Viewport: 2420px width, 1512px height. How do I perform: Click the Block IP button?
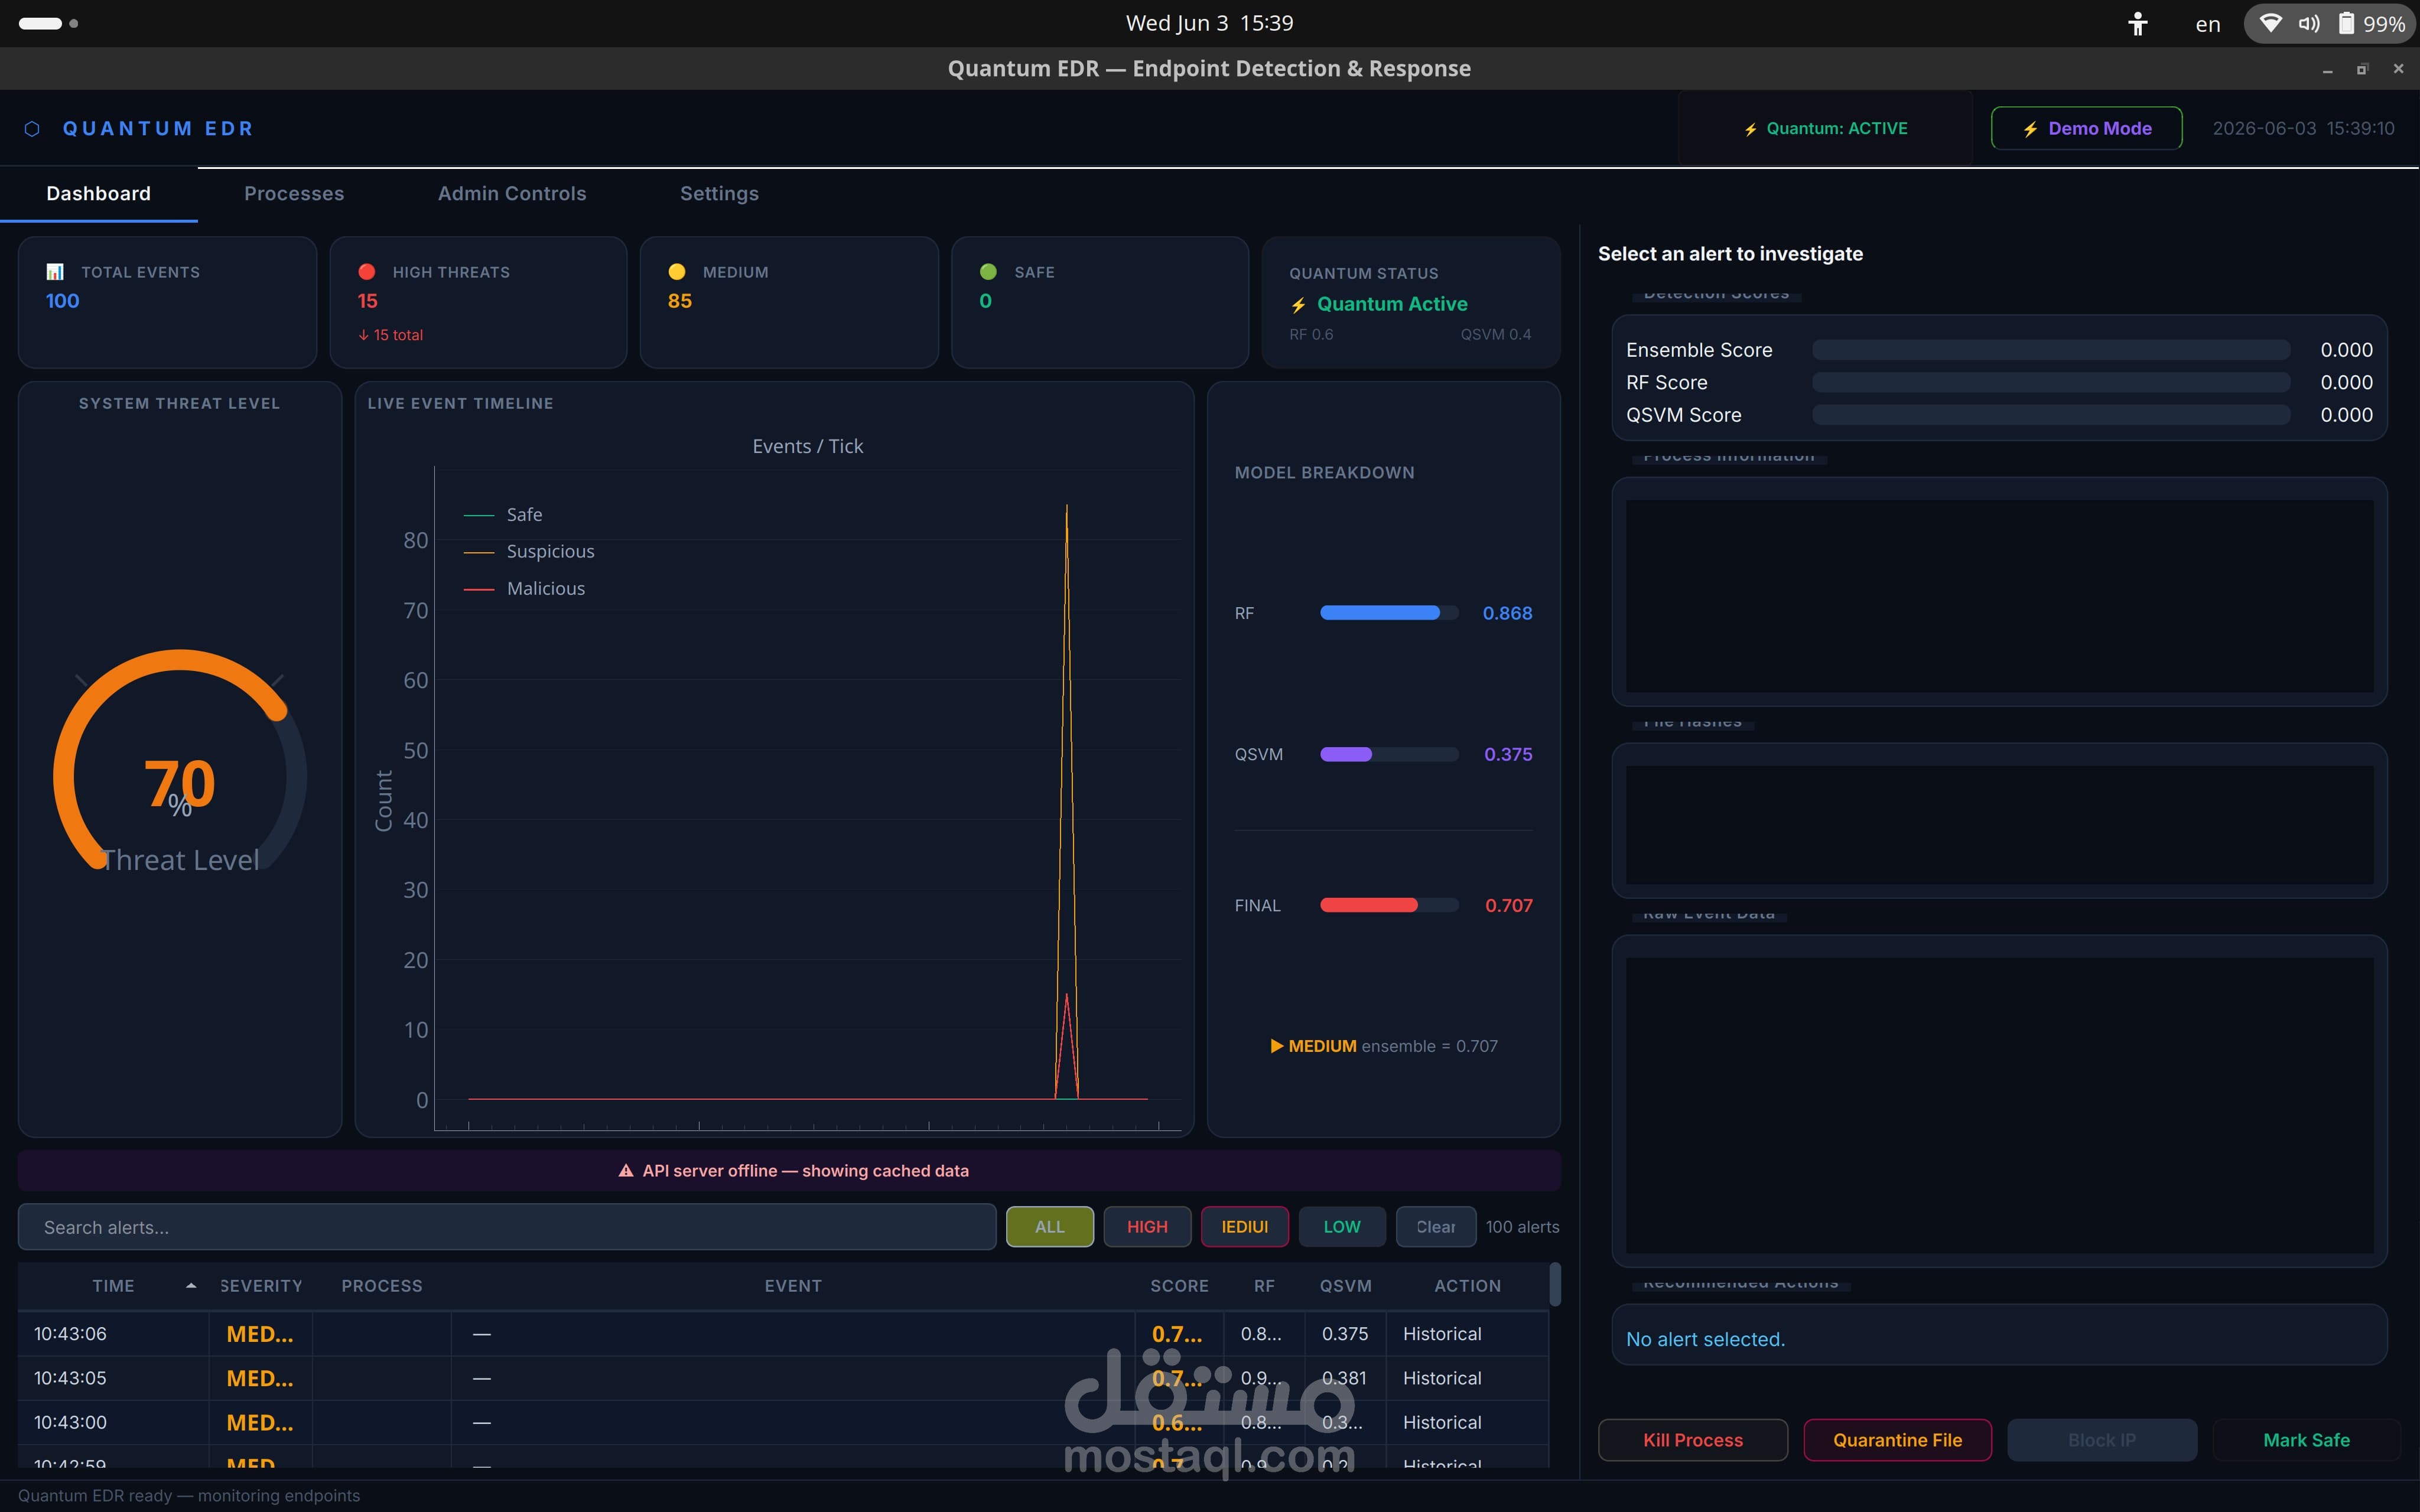click(x=2102, y=1440)
